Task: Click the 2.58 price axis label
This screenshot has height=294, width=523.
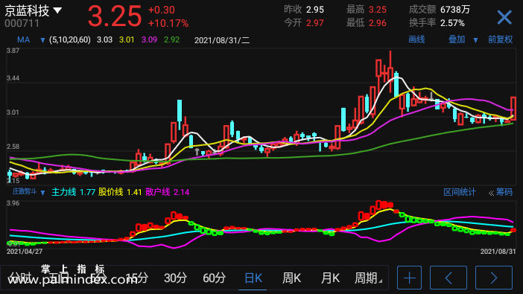Action: 13,147
